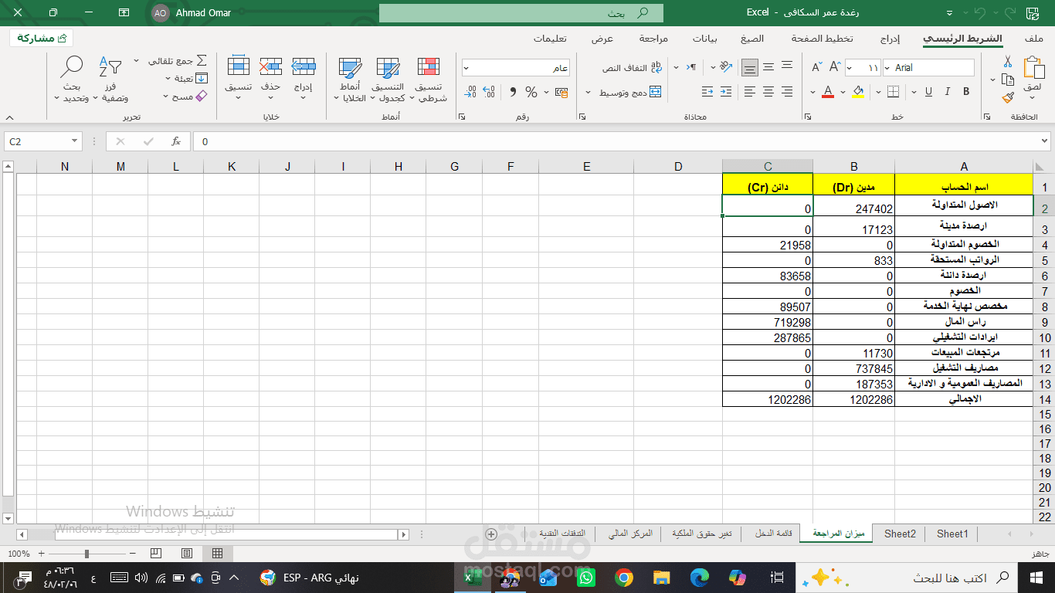Open the number format (عام) dropdown
This screenshot has width=1055, height=593.
[x=466, y=68]
